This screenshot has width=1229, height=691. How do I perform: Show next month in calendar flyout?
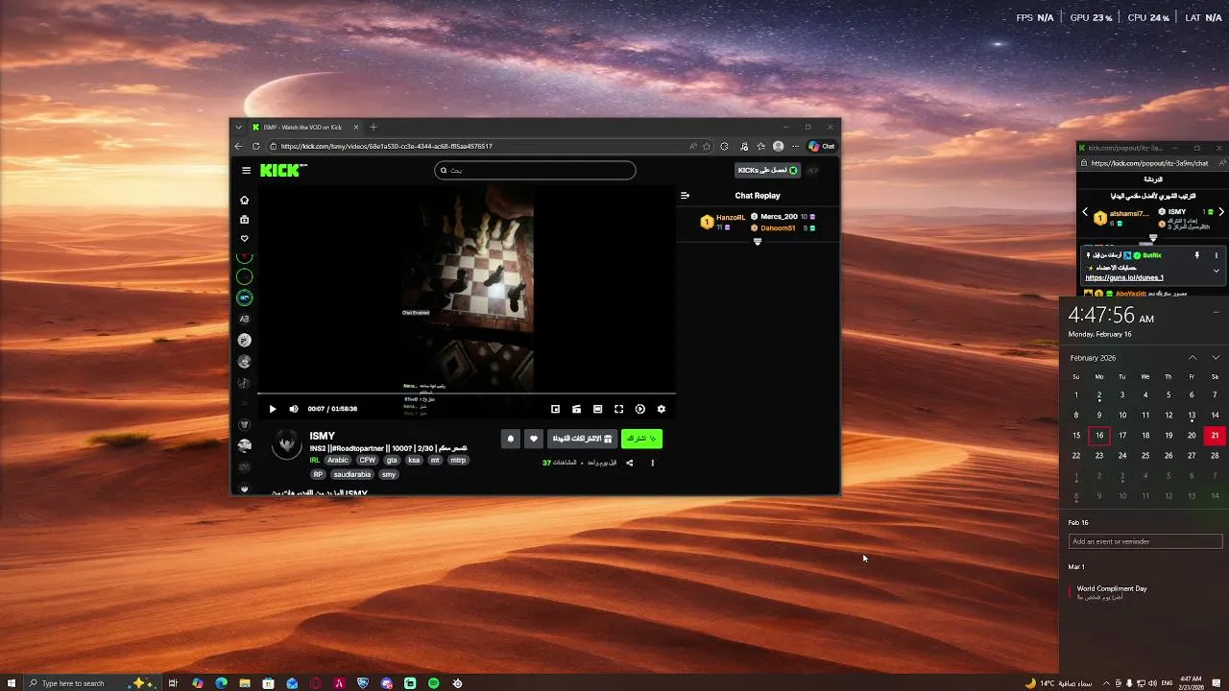pos(1216,357)
